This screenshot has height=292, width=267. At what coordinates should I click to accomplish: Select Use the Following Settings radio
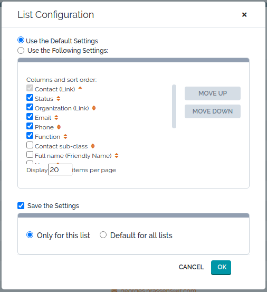(21, 51)
